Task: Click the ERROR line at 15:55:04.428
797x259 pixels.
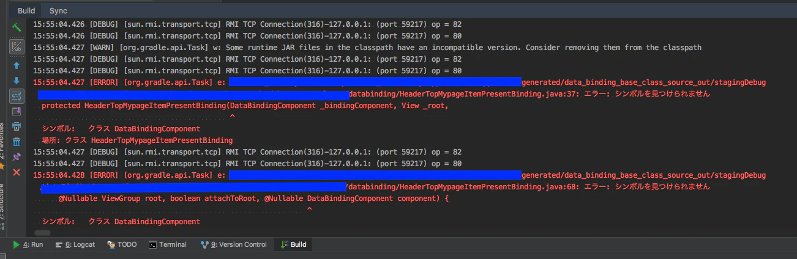Action: [399, 175]
